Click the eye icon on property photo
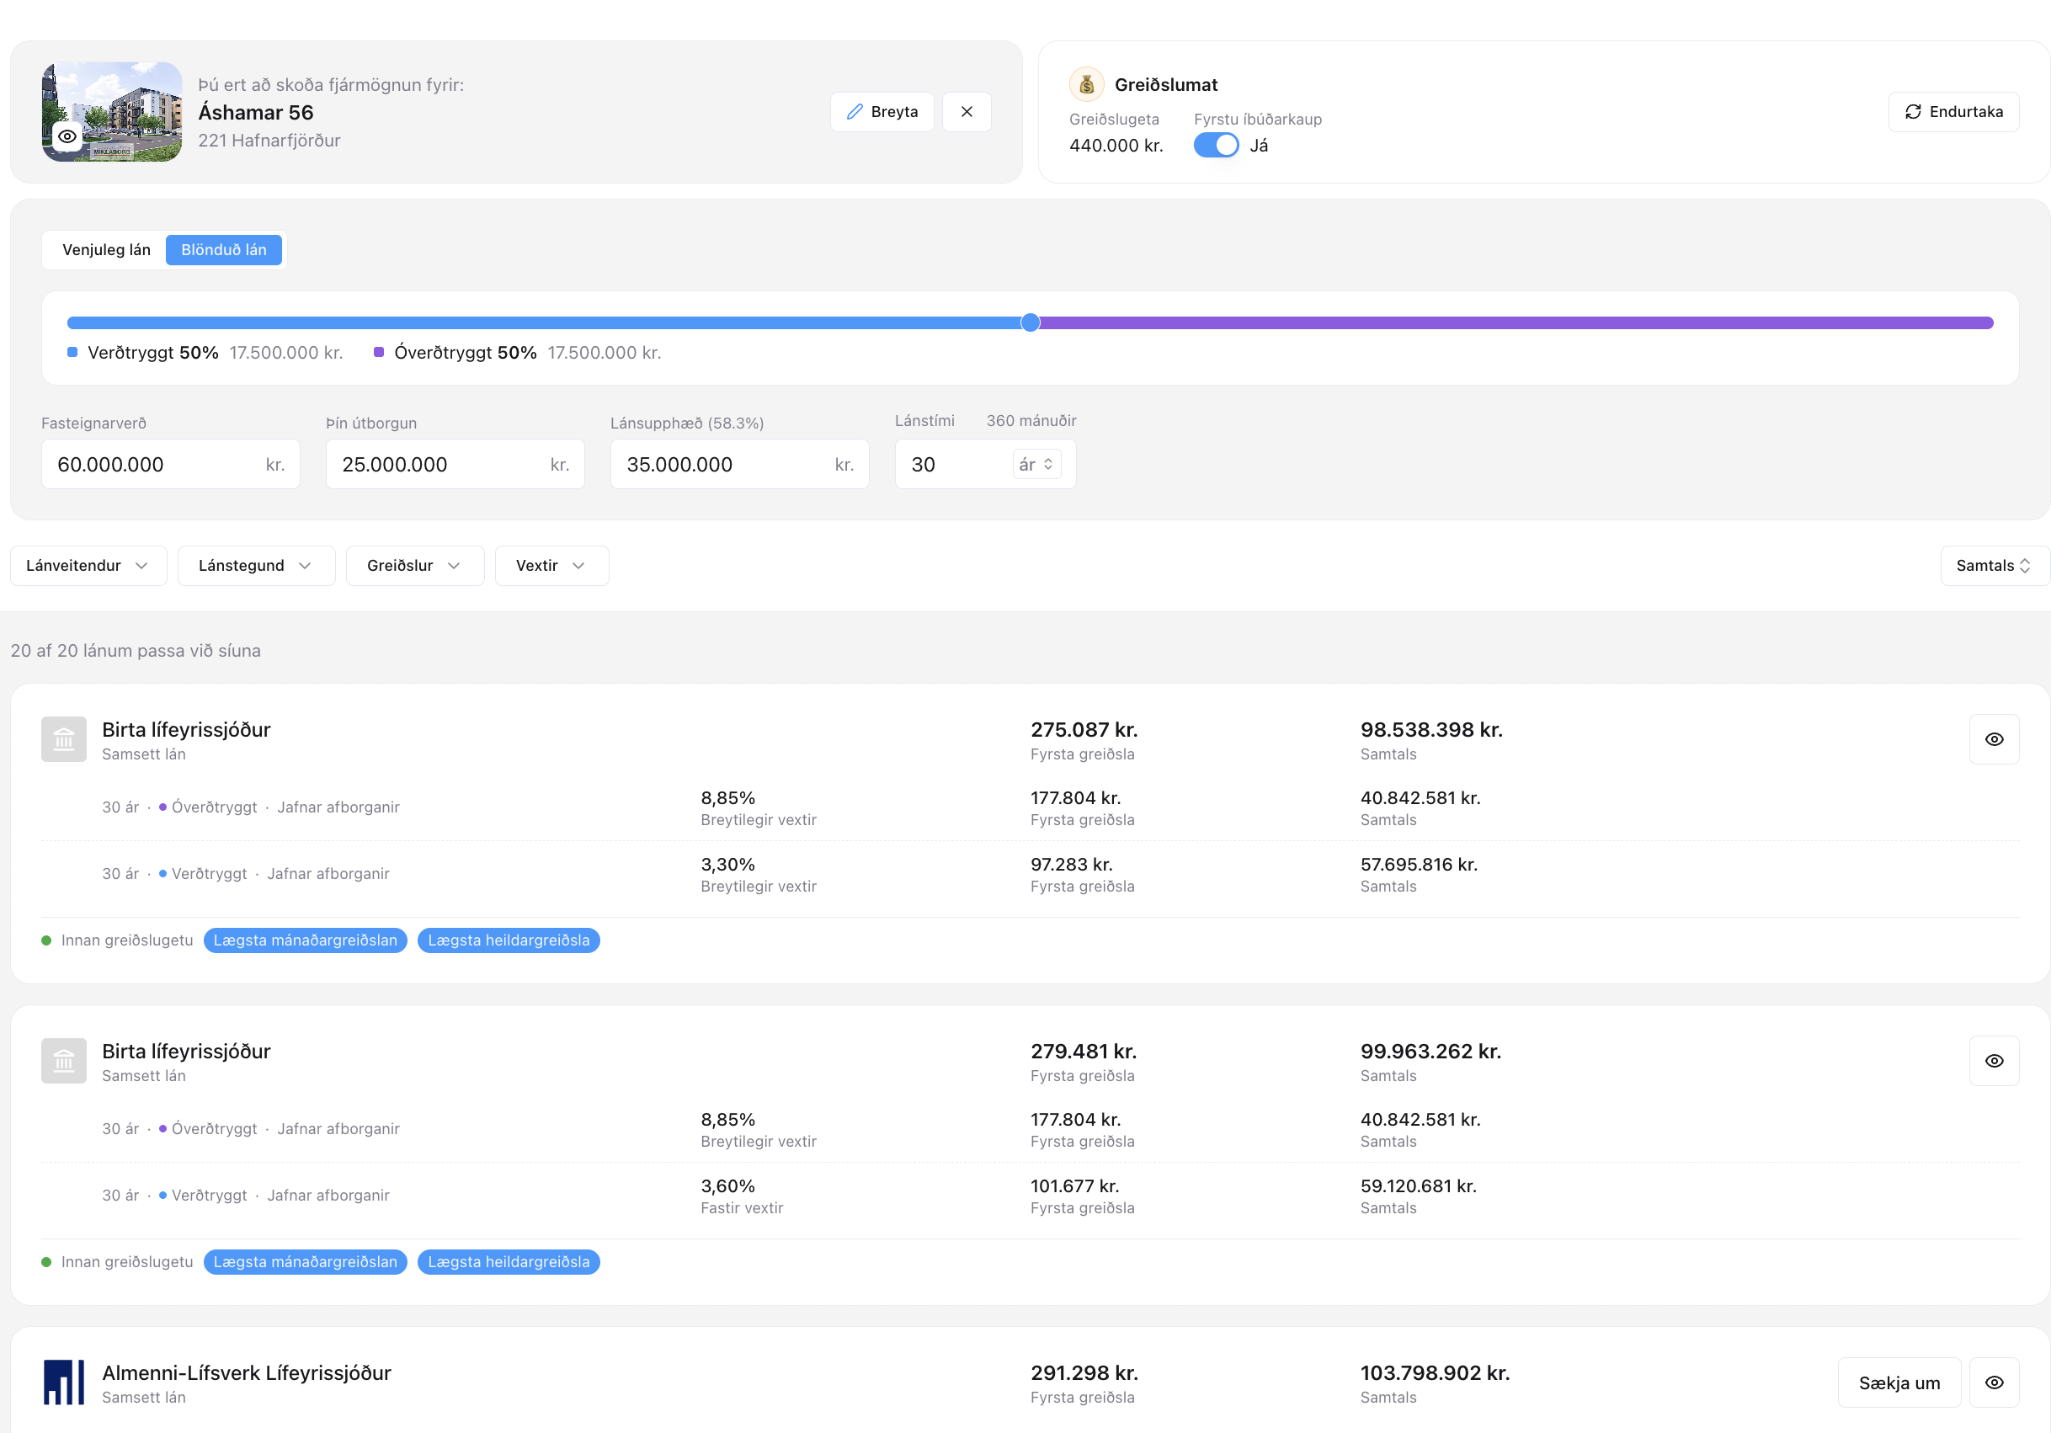 [67, 136]
